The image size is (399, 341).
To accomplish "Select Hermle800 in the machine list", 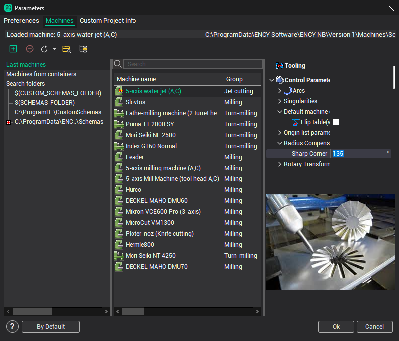I will point(140,245).
